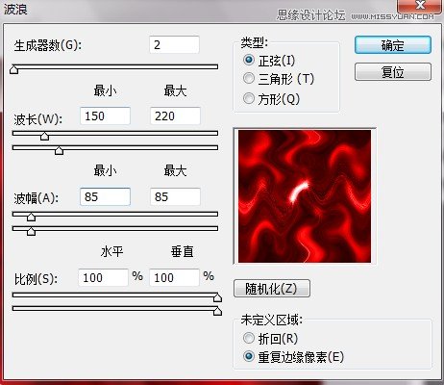This screenshot has width=444, height=385.
Task: Click the 垂直 column label
Action: click(182, 251)
